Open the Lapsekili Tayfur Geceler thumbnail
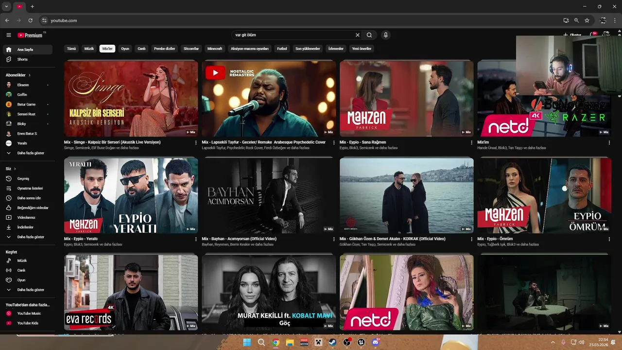Viewport: 622px width, 350px height. [x=269, y=98]
